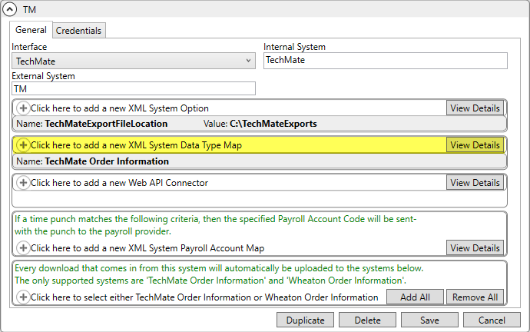Select the TechMateExportFileLocation option row
Viewport: 530px width, 332px height.
(260, 124)
